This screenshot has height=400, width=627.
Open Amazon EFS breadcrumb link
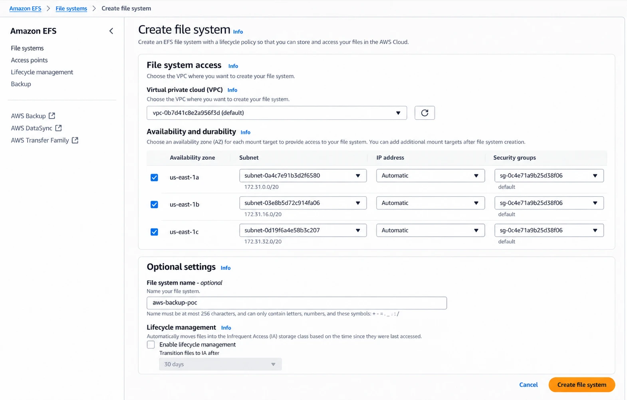tap(25, 8)
